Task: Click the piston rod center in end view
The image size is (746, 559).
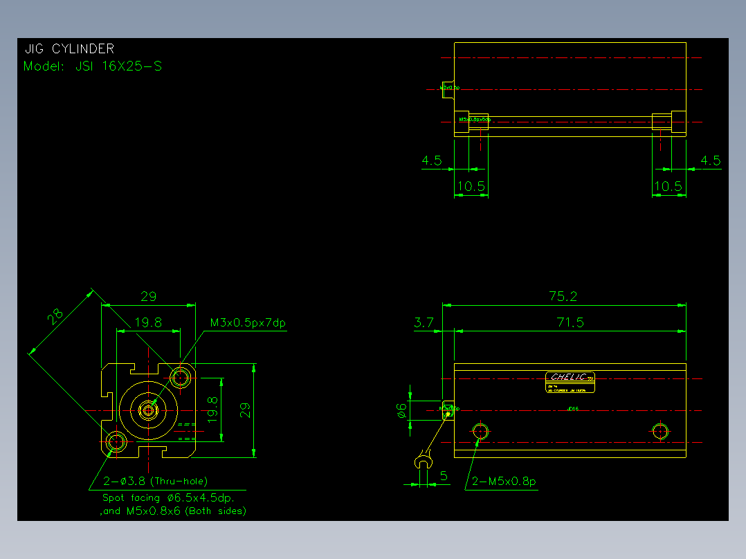Action: (x=148, y=410)
